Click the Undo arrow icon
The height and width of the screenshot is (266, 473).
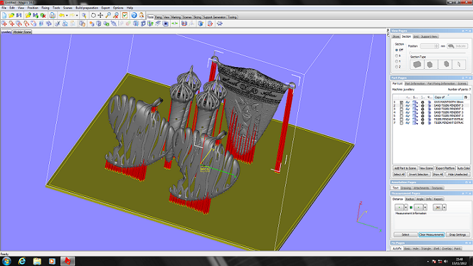pyautogui.click(x=62, y=16)
